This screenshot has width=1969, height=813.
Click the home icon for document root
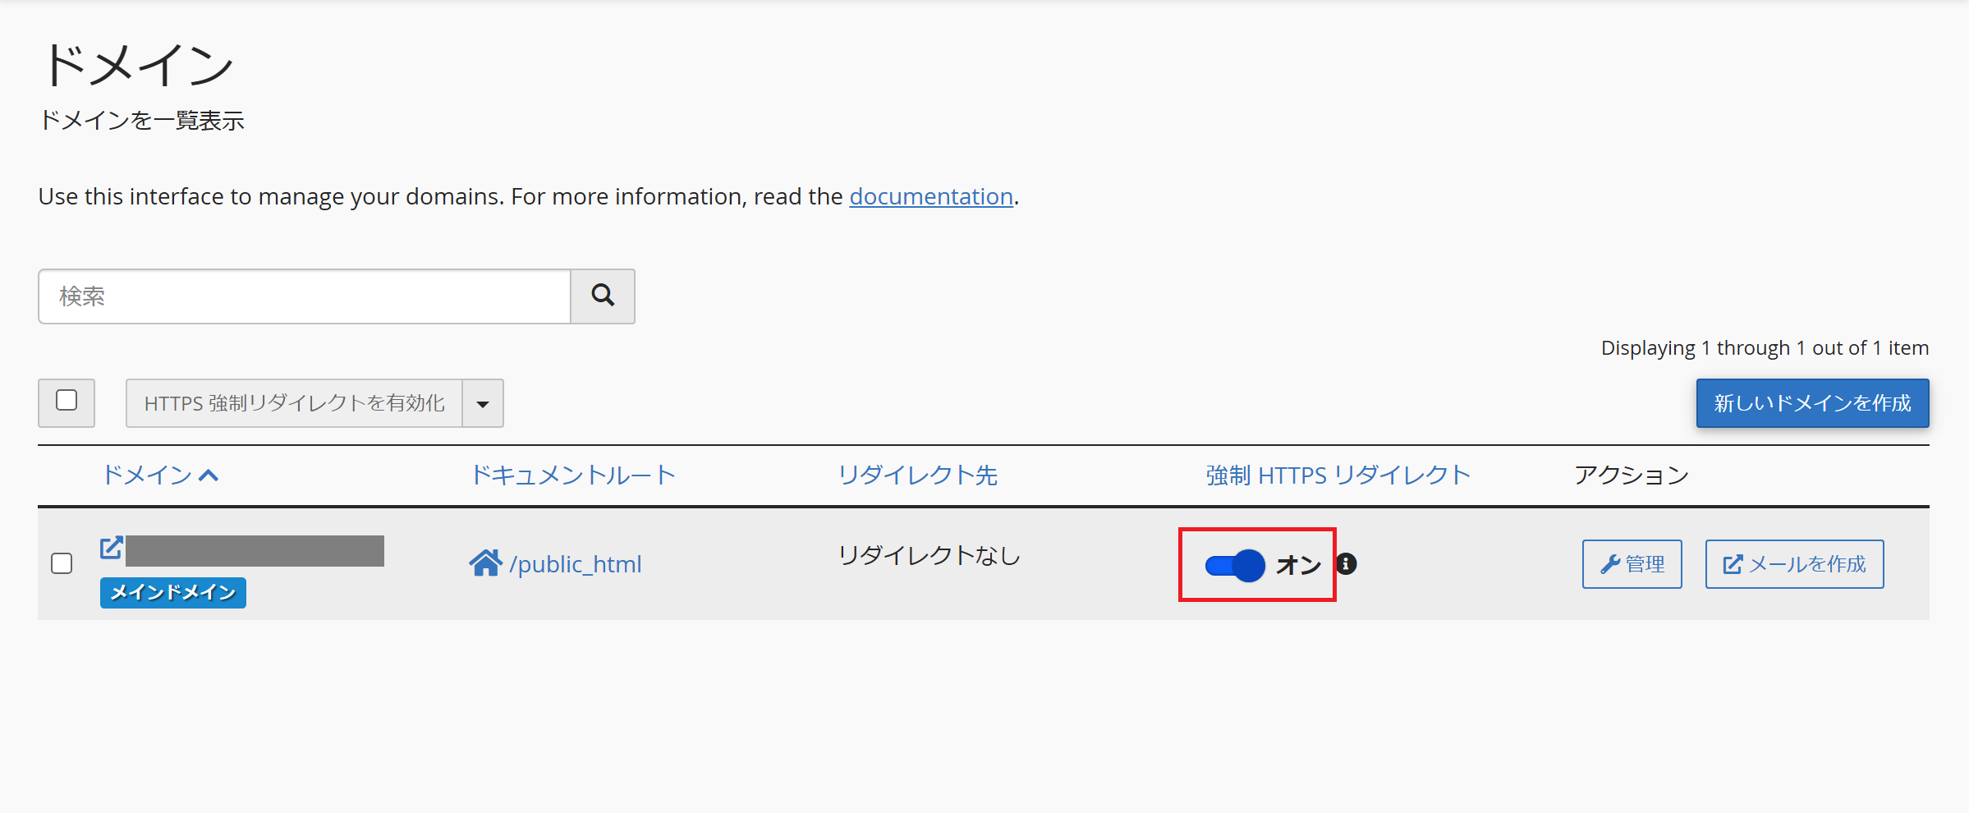485,563
